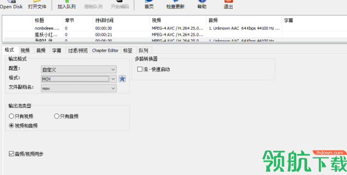This screenshot has width=347, height=175.
Task: Click 加入队列 to add to queue
Action: point(66,5)
